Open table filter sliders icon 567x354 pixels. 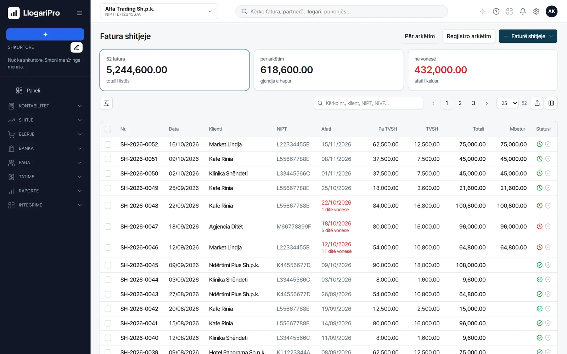point(106,103)
